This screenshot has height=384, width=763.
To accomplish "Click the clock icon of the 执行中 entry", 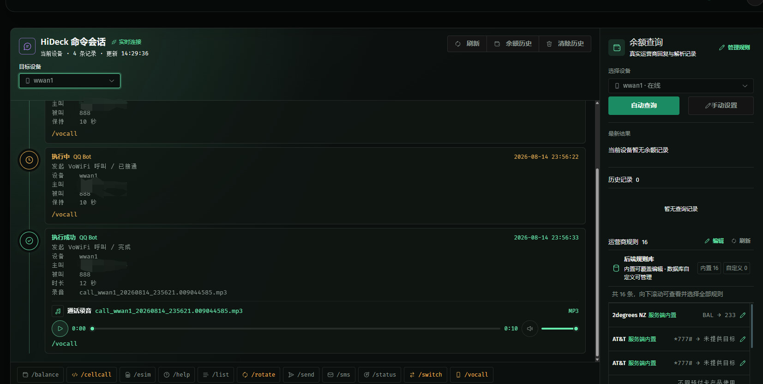I will coord(29,160).
